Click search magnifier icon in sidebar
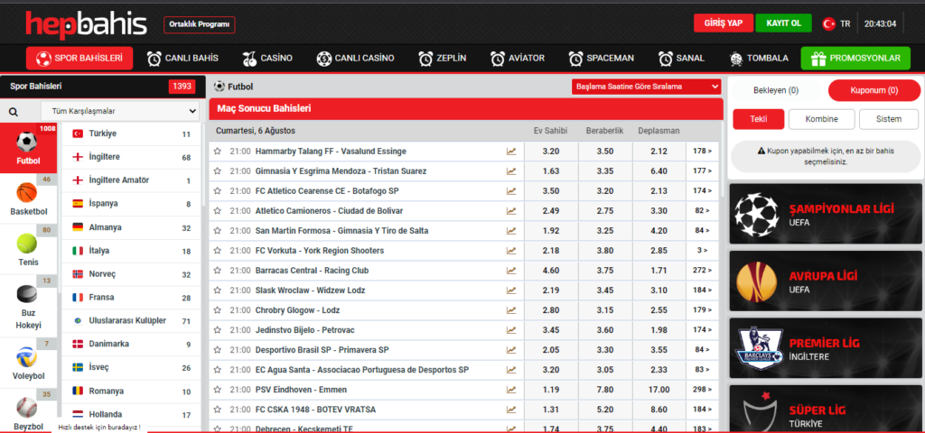This screenshot has width=925, height=433. (x=14, y=112)
